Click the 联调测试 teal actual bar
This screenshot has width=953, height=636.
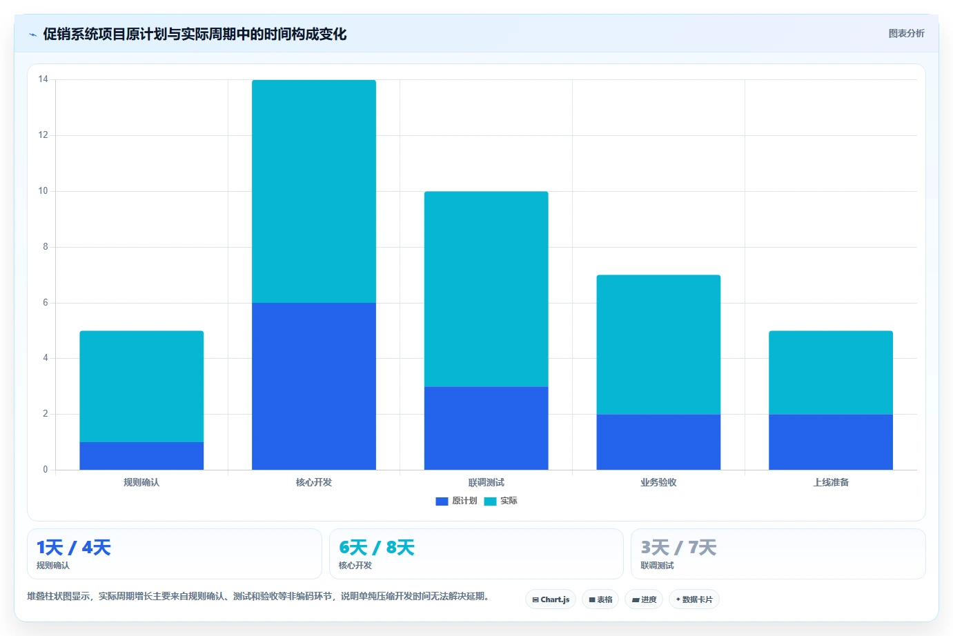487,289
